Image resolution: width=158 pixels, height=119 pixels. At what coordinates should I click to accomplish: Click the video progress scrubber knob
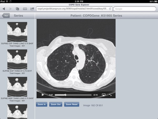click(x=65, y=95)
